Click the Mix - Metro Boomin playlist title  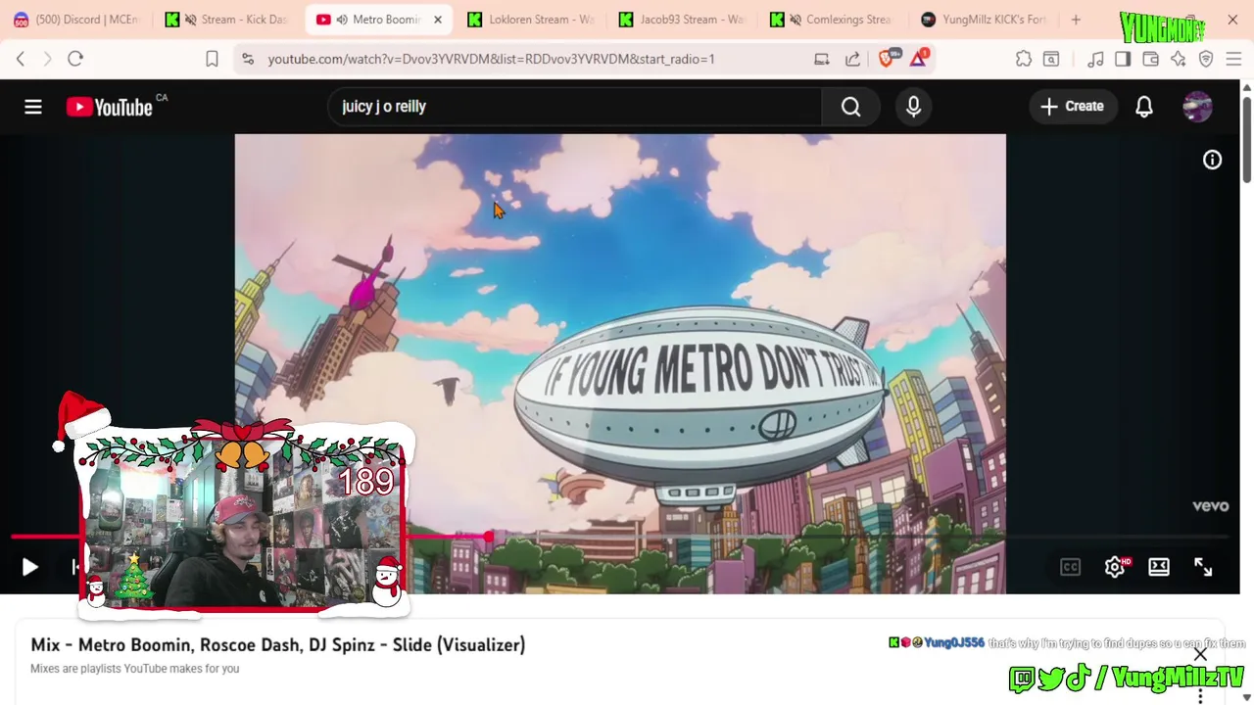(x=278, y=644)
